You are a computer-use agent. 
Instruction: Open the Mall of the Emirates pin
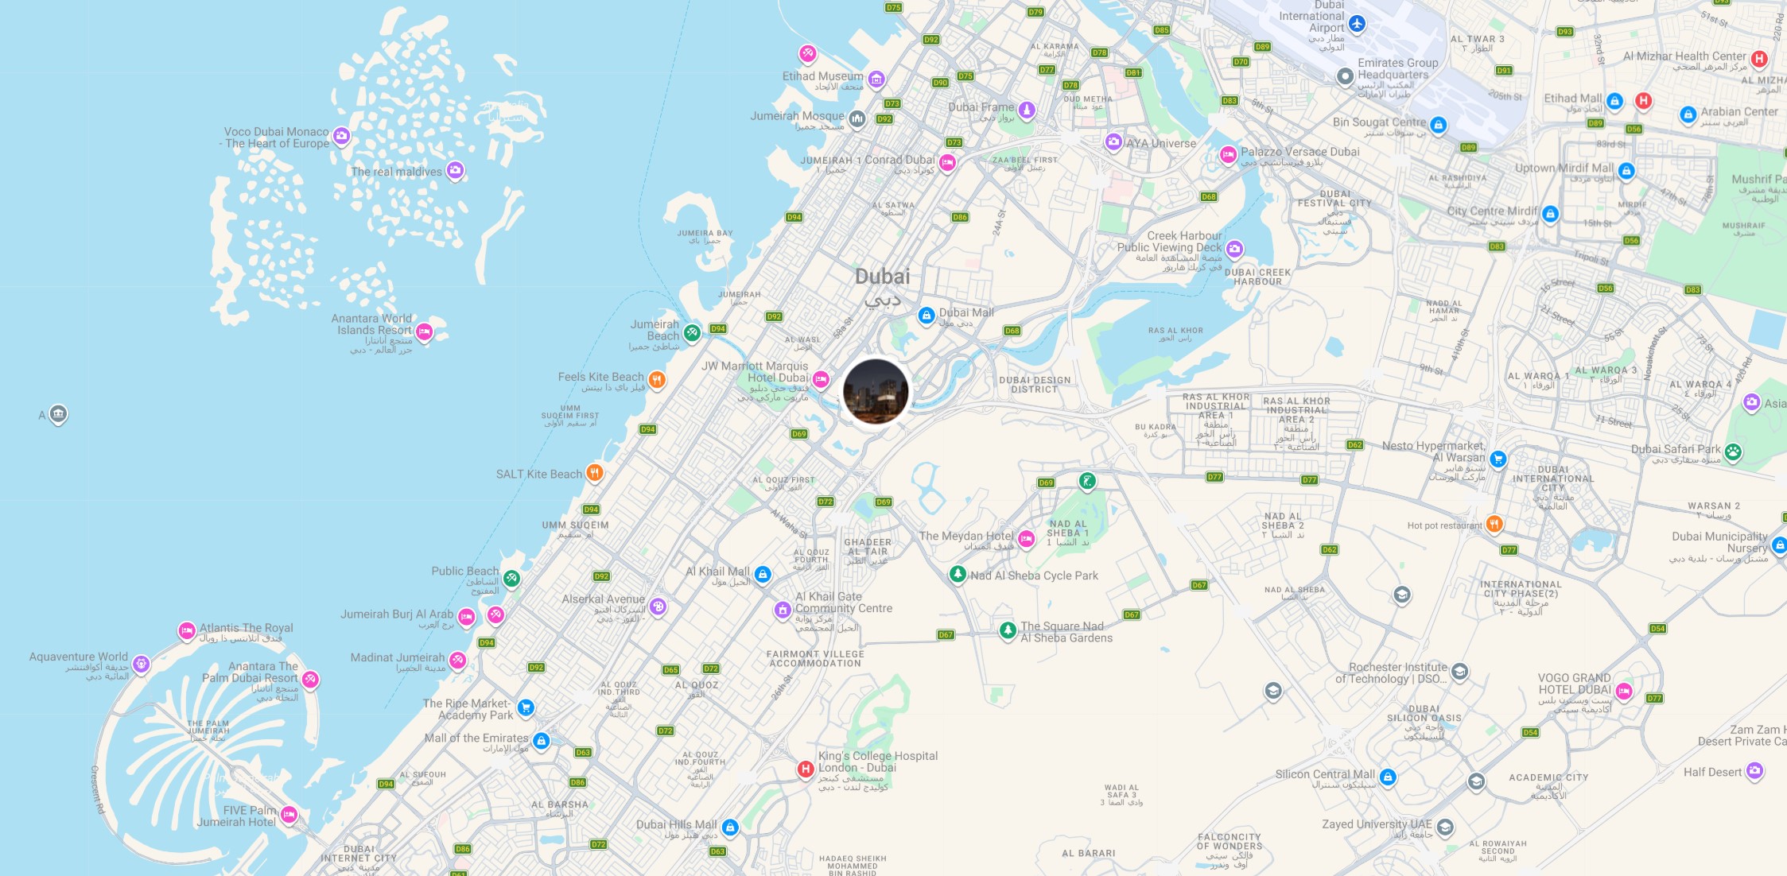pyautogui.click(x=542, y=741)
